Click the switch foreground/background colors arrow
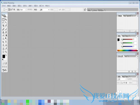 [x=6, y=55]
